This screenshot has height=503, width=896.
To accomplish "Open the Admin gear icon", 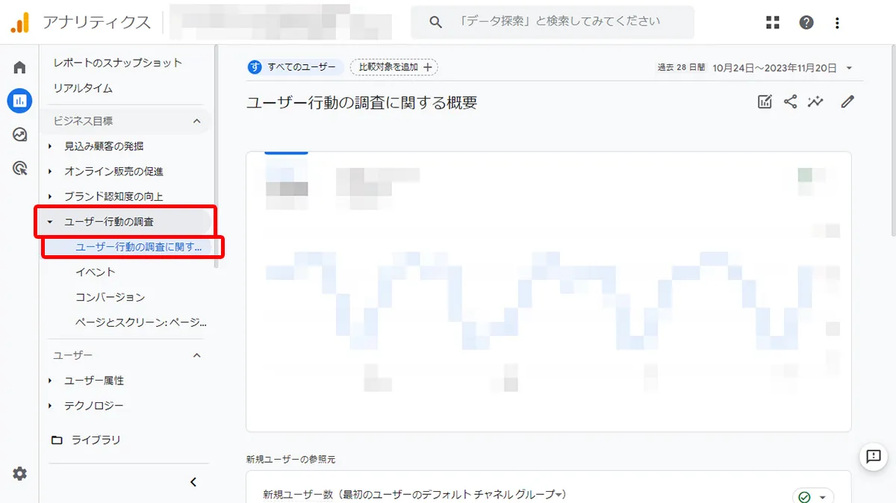I will click(19, 474).
